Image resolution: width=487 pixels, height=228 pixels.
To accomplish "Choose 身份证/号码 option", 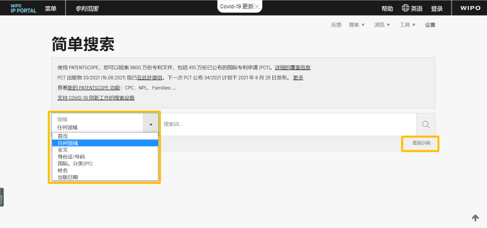I will (x=105, y=156).
